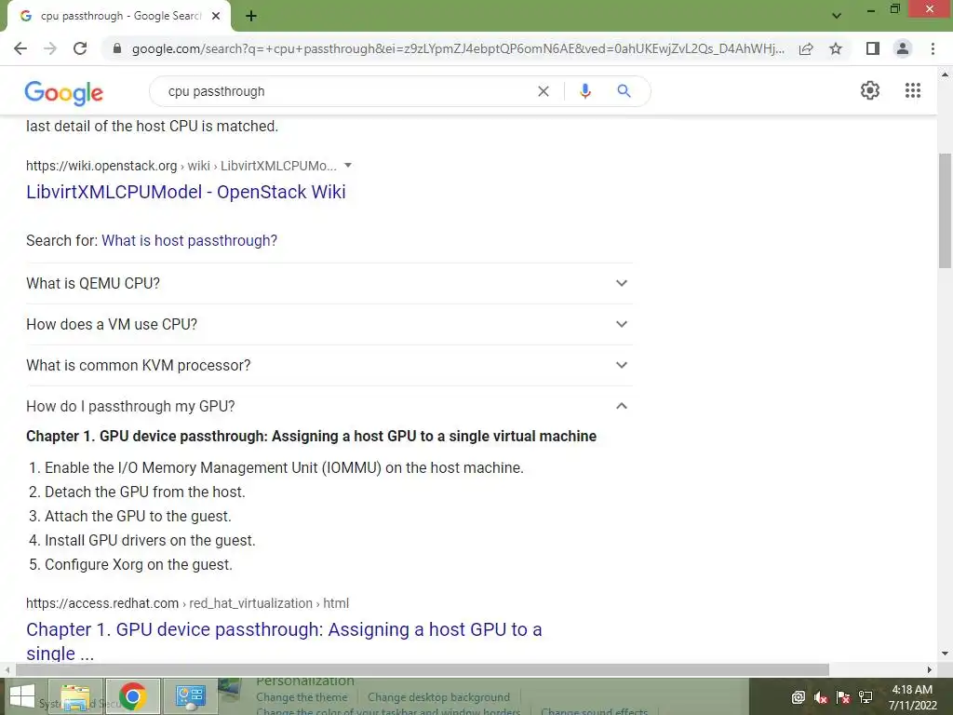
Task: Click the Google logo
Action: pos(64,92)
